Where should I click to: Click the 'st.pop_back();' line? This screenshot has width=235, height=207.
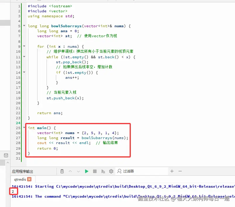[x=72, y=62]
